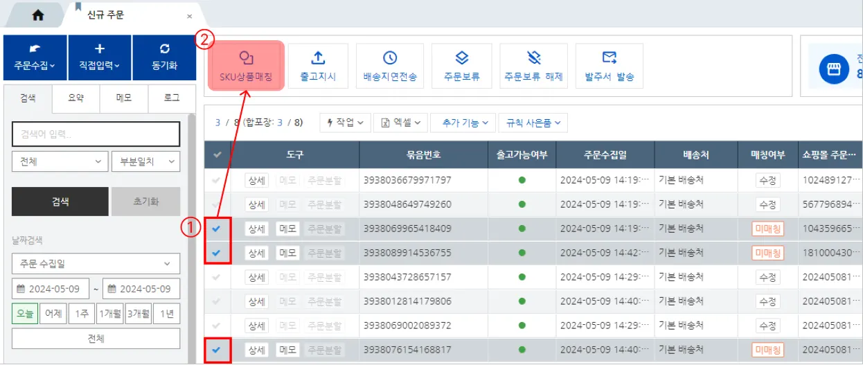Click the blue store icon
Image resolution: width=863 pixels, height=365 pixels.
click(x=834, y=68)
